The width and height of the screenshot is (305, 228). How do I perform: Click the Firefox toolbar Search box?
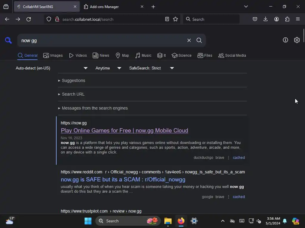pyautogui.click(x=211, y=19)
